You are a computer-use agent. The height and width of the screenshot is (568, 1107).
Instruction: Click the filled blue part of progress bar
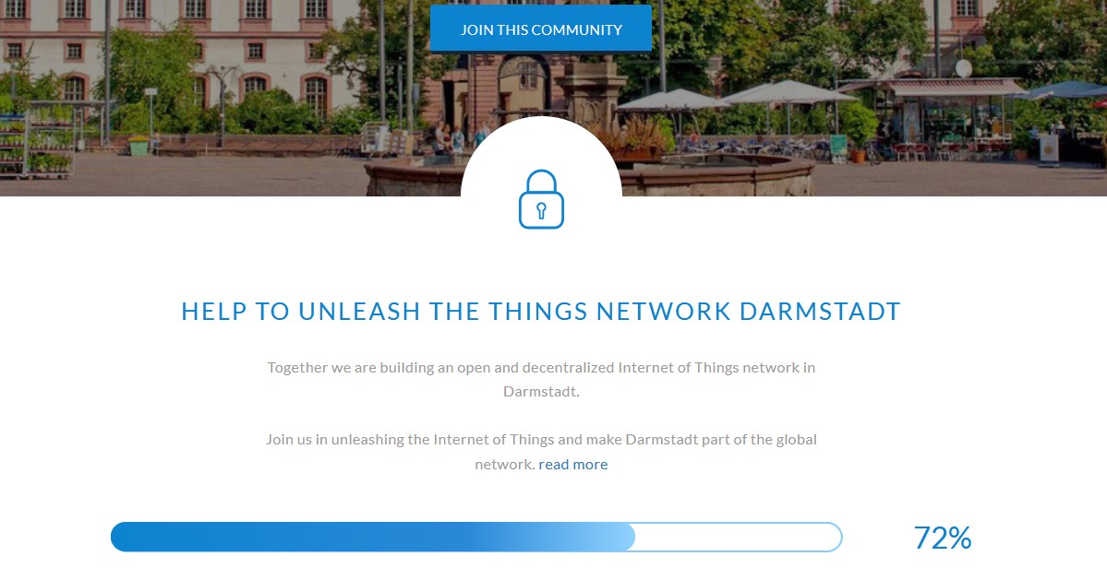pyautogui.click(x=373, y=537)
